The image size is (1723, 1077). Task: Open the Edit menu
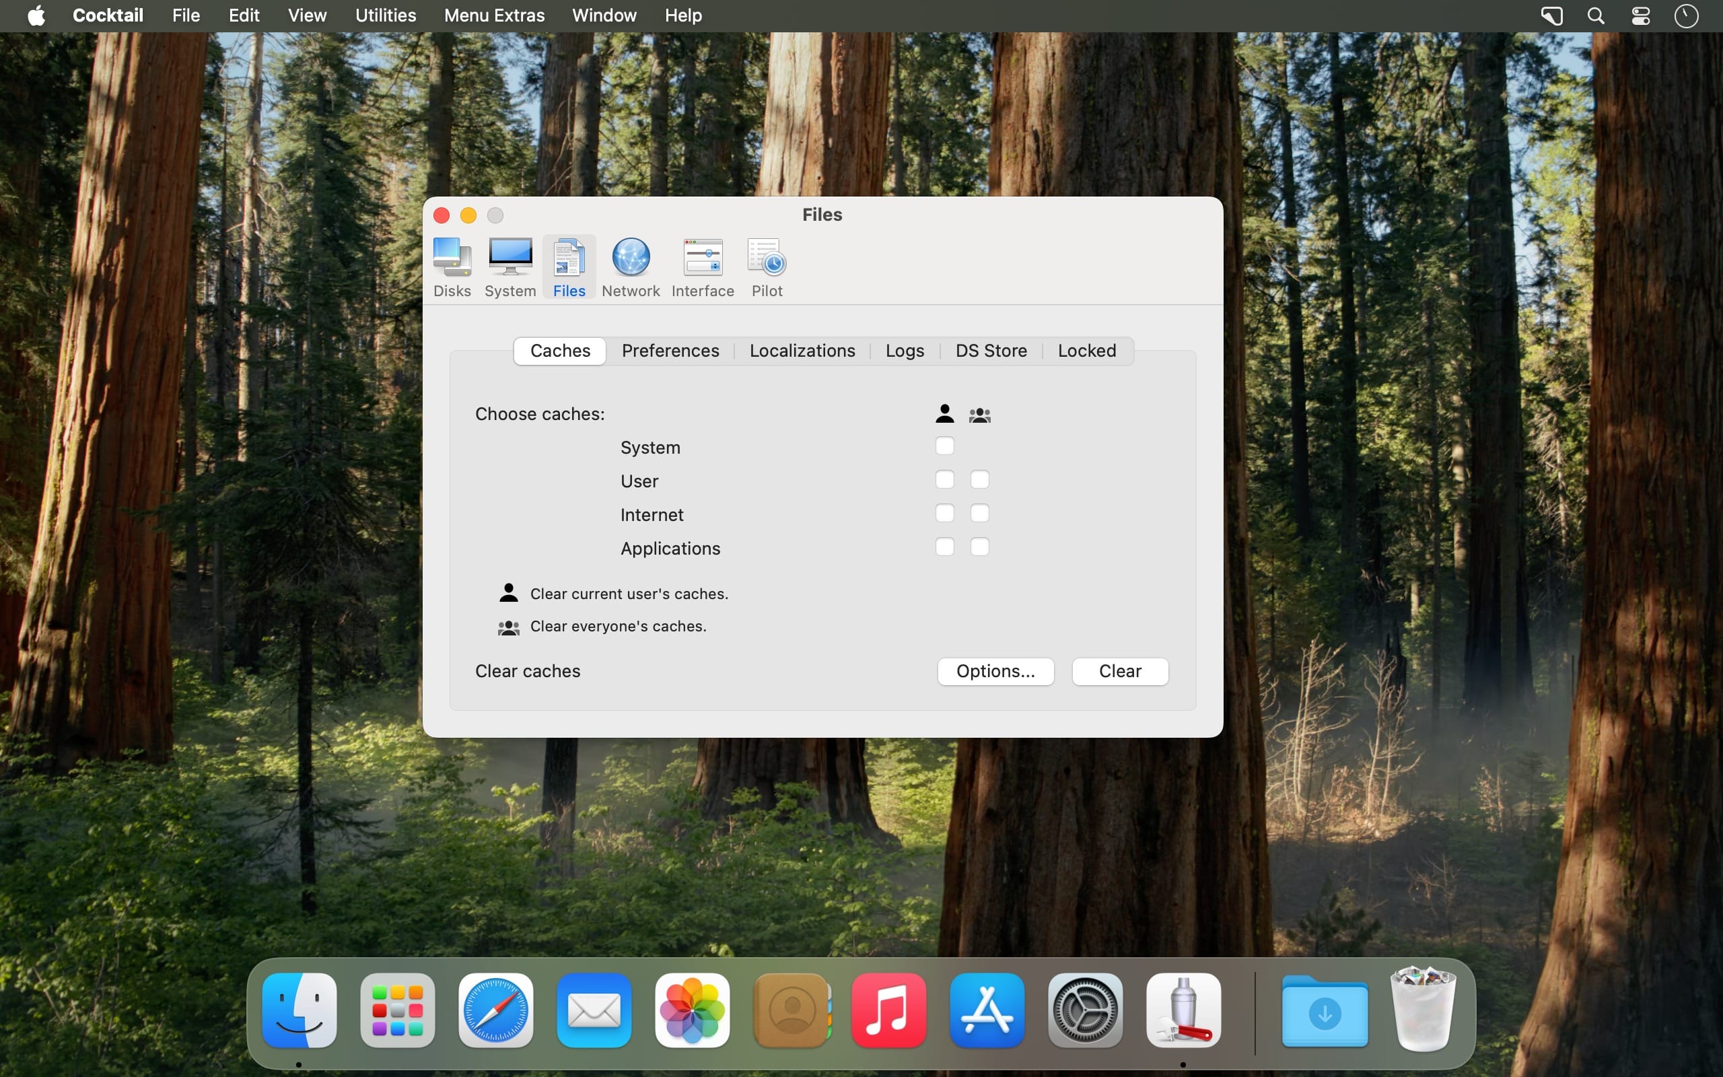(244, 15)
